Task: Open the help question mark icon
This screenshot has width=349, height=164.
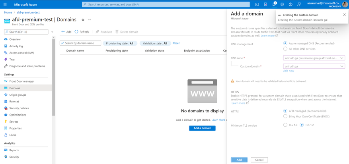Action: pyautogui.click(x=291, y=4)
